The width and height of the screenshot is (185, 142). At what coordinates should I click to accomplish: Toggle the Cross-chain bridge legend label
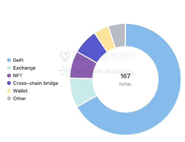36,83
